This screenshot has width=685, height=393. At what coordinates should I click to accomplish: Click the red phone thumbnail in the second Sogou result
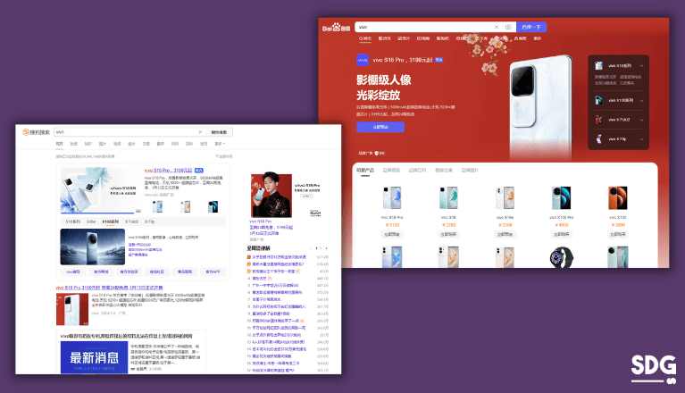72,310
